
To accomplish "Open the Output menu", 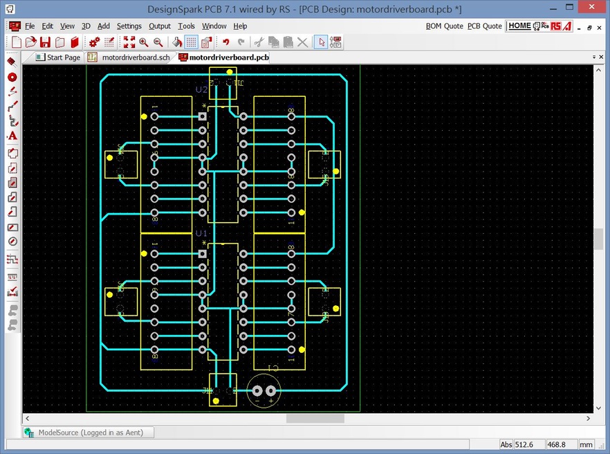I will pyautogui.click(x=160, y=26).
